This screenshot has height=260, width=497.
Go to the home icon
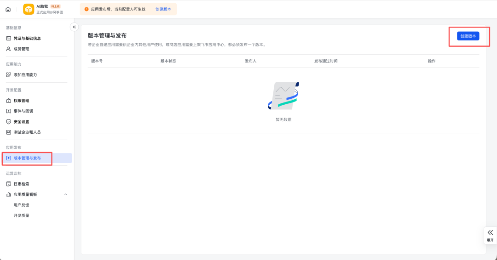pyautogui.click(x=8, y=9)
